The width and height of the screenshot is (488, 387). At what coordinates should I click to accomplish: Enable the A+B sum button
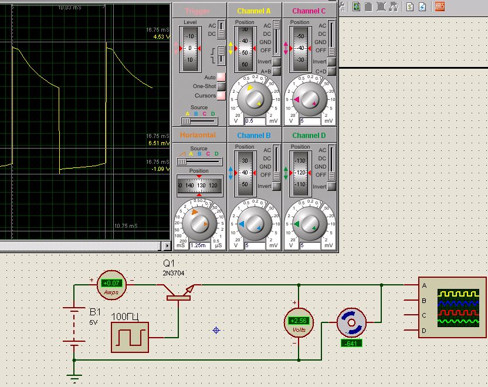point(276,71)
